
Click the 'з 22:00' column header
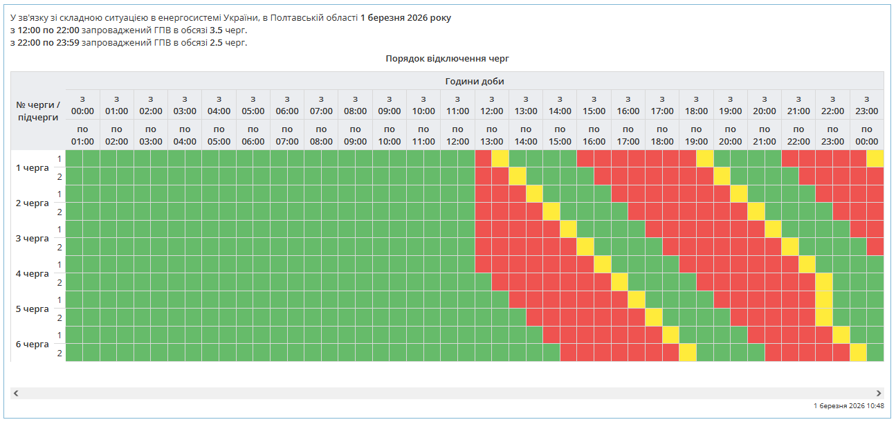click(x=832, y=105)
